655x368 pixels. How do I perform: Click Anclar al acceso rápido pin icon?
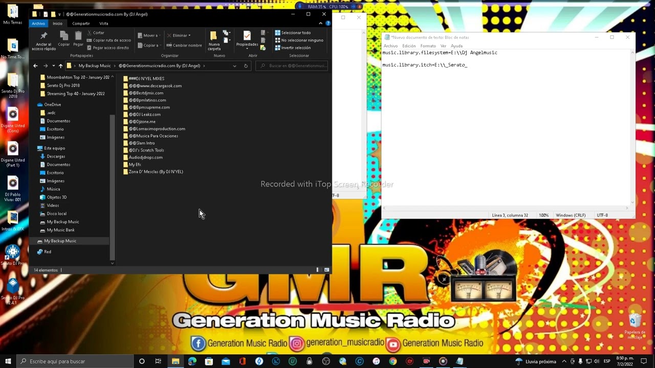[x=43, y=36]
